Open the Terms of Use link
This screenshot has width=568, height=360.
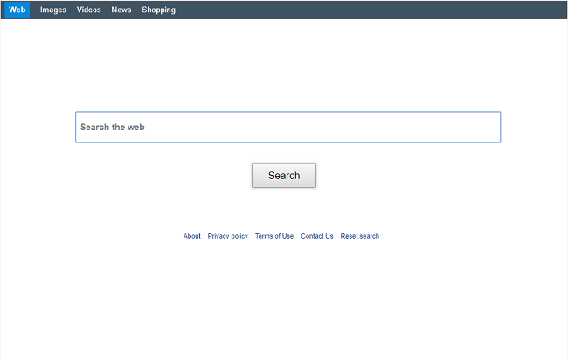pyautogui.click(x=274, y=236)
